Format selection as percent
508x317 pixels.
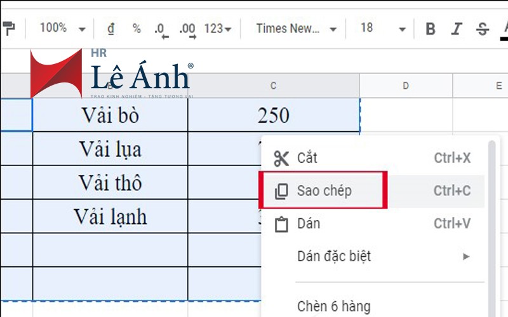click(x=137, y=29)
